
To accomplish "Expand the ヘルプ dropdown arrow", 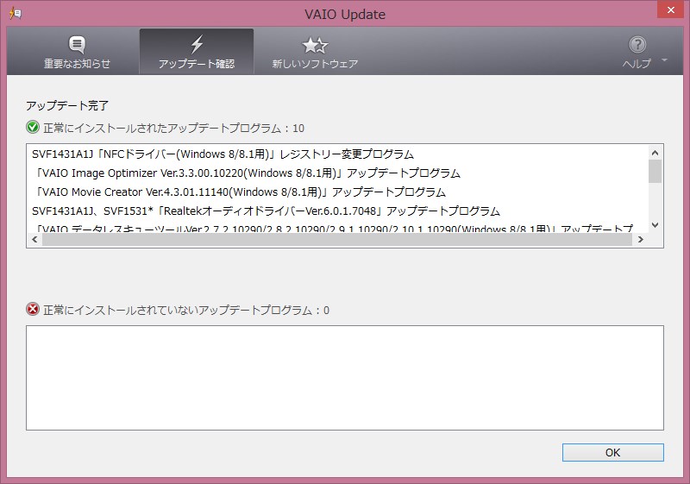I will coord(664,60).
